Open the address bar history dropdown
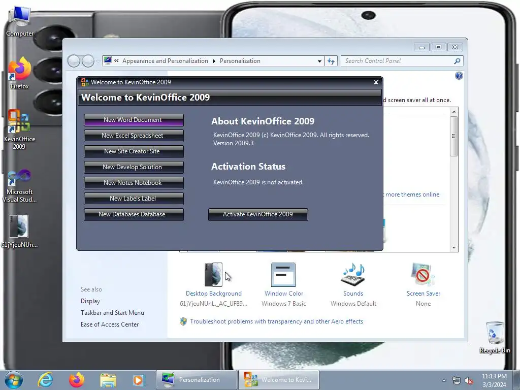 click(x=319, y=61)
